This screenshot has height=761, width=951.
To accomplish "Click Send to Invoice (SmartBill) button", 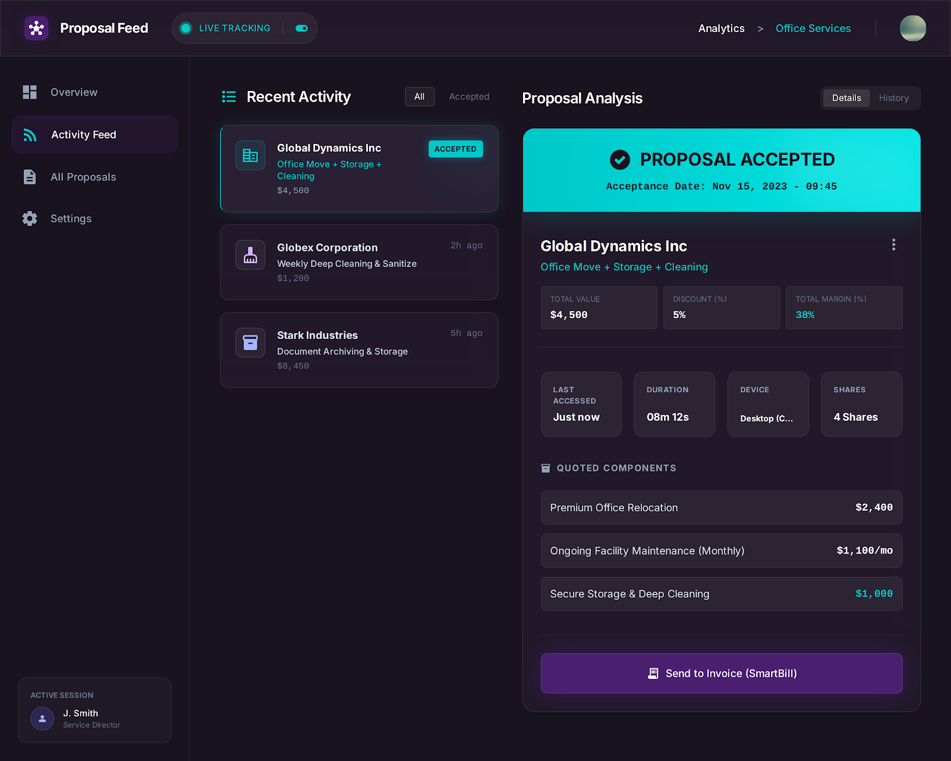I will [x=721, y=673].
